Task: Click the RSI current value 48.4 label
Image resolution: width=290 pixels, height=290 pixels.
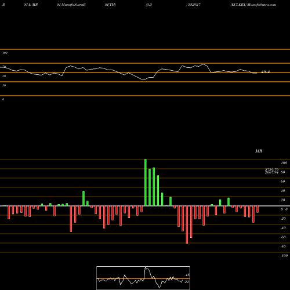Action: click(x=265, y=72)
